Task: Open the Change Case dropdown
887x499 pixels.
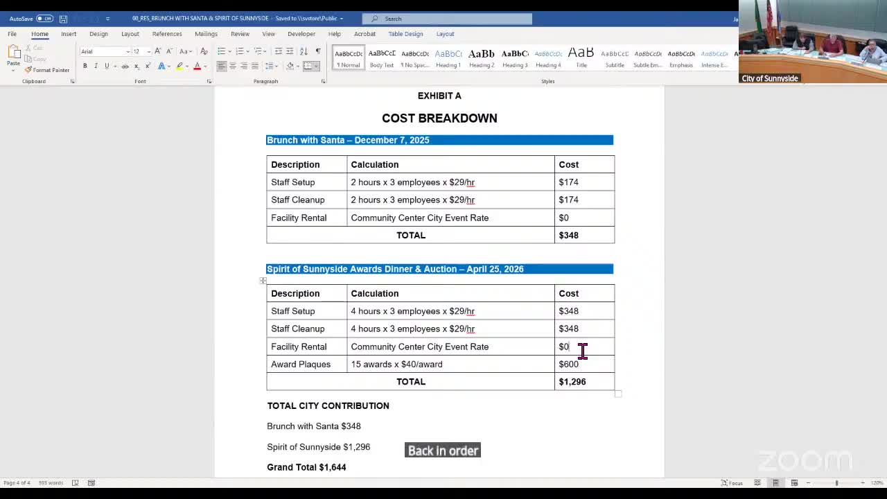Action: coord(186,51)
